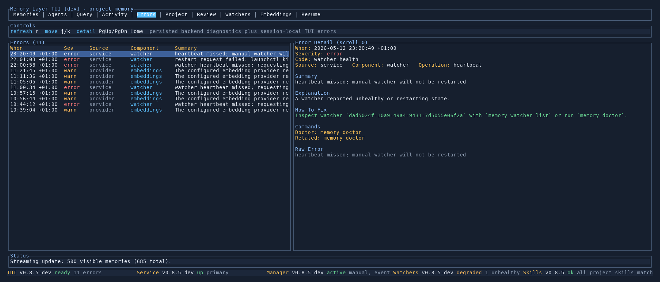Select the 23:20:49 error row
660x282 pixels.
pos(150,54)
